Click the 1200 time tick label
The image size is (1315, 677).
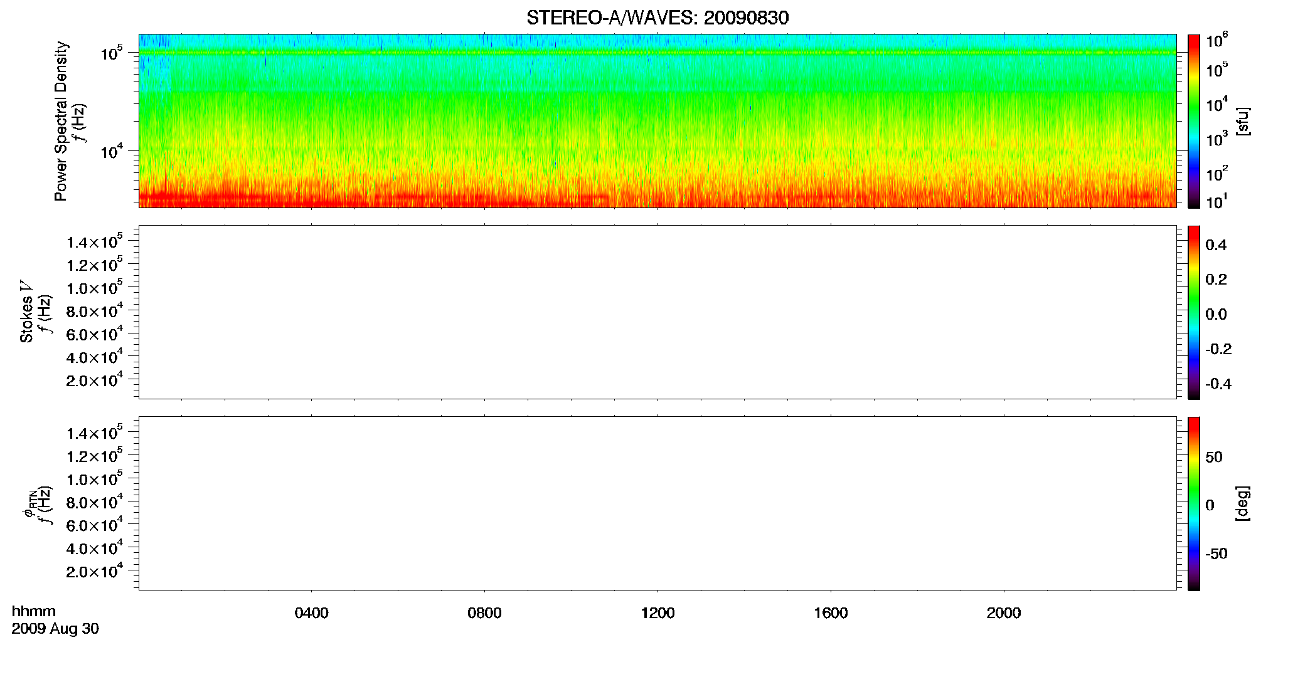tap(657, 613)
